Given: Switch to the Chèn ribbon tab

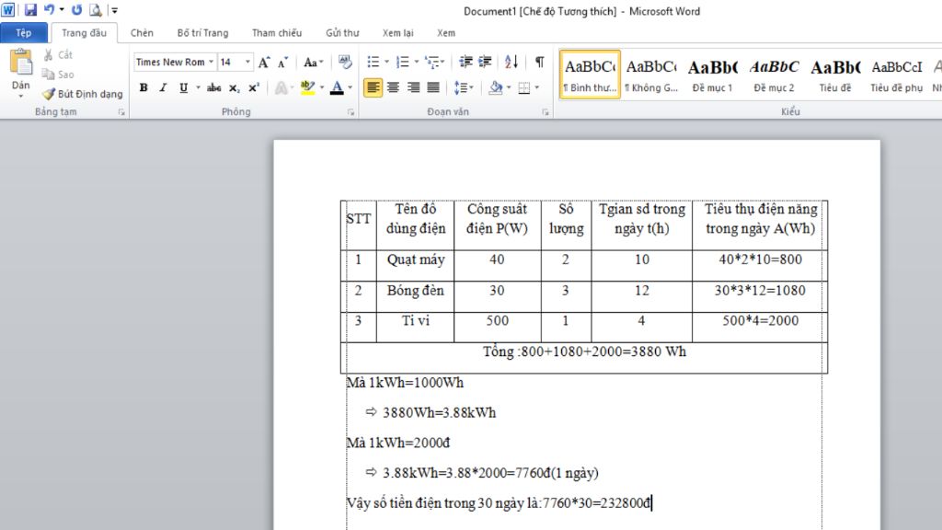Looking at the screenshot, I should (142, 32).
